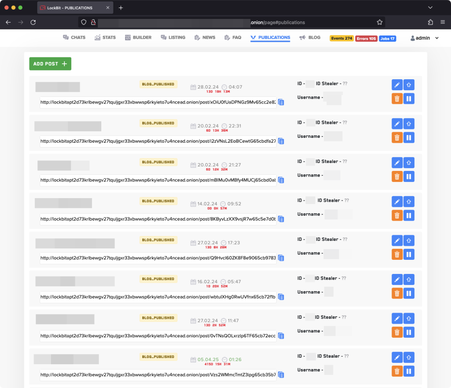Toggle pause on the 28.02.24 04:07 post
Viewport: 451px width, 388px height.
pyautogui.click(x=409, y=99)
